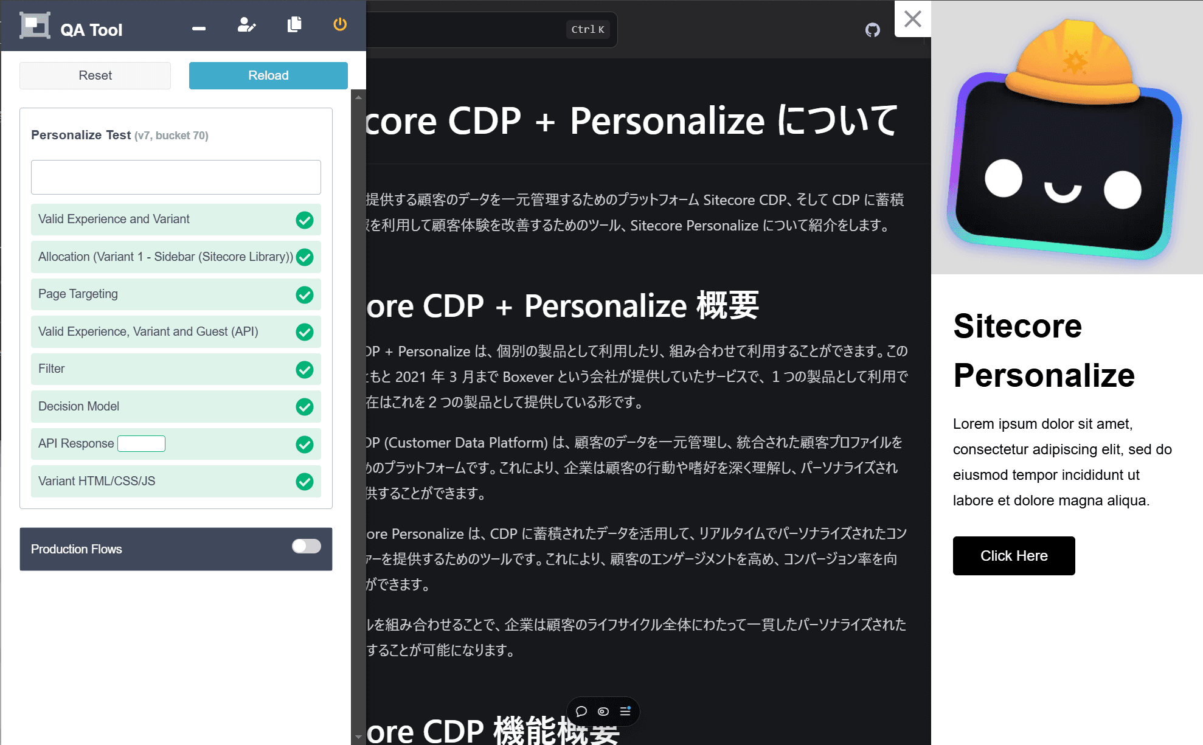This screenshot has height=745, width=1203.
Task: Minimize the QA Tool panel
Action: [x=199, y=28]
